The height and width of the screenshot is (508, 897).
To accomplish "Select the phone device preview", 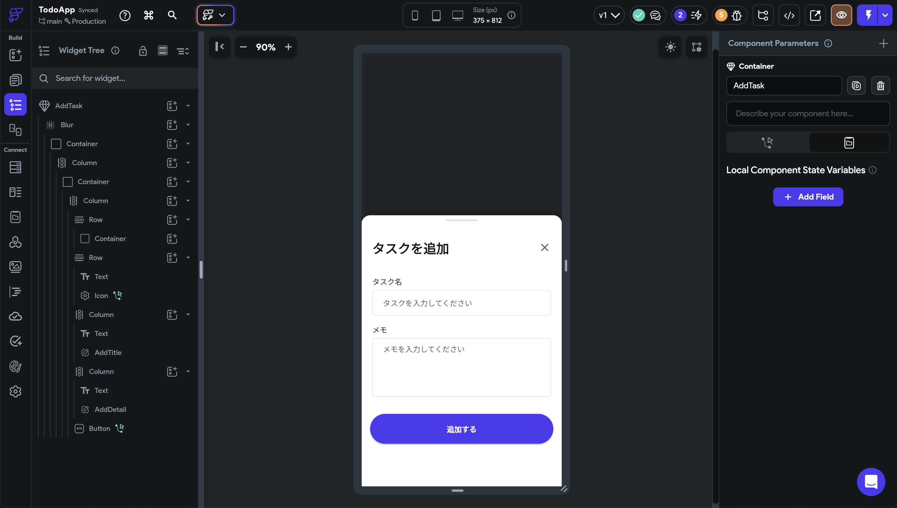I will [x=415, y=15].
